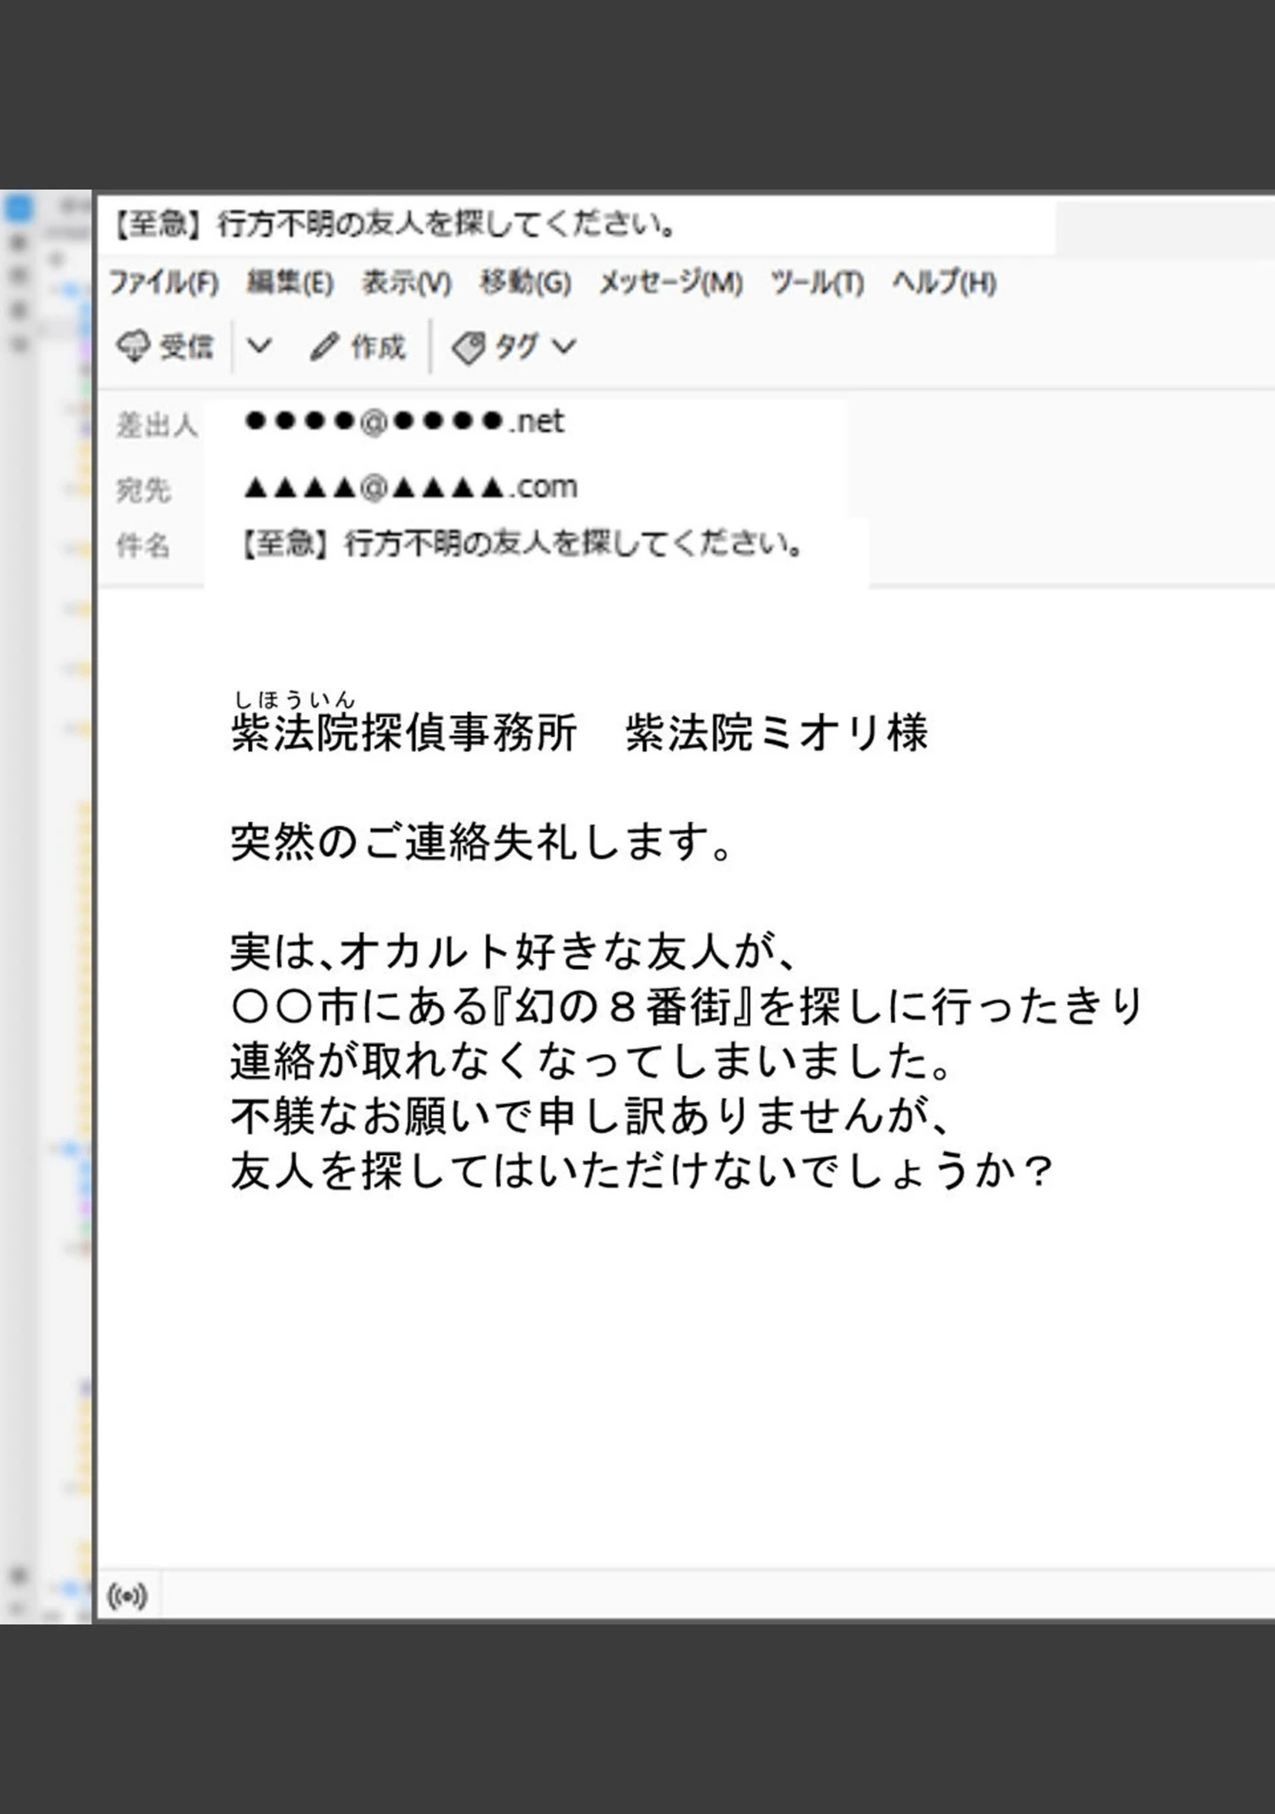This screenshot has width=1275, height=1814.
Task: Click the subject text in the 件名 row
Action: 522,544
